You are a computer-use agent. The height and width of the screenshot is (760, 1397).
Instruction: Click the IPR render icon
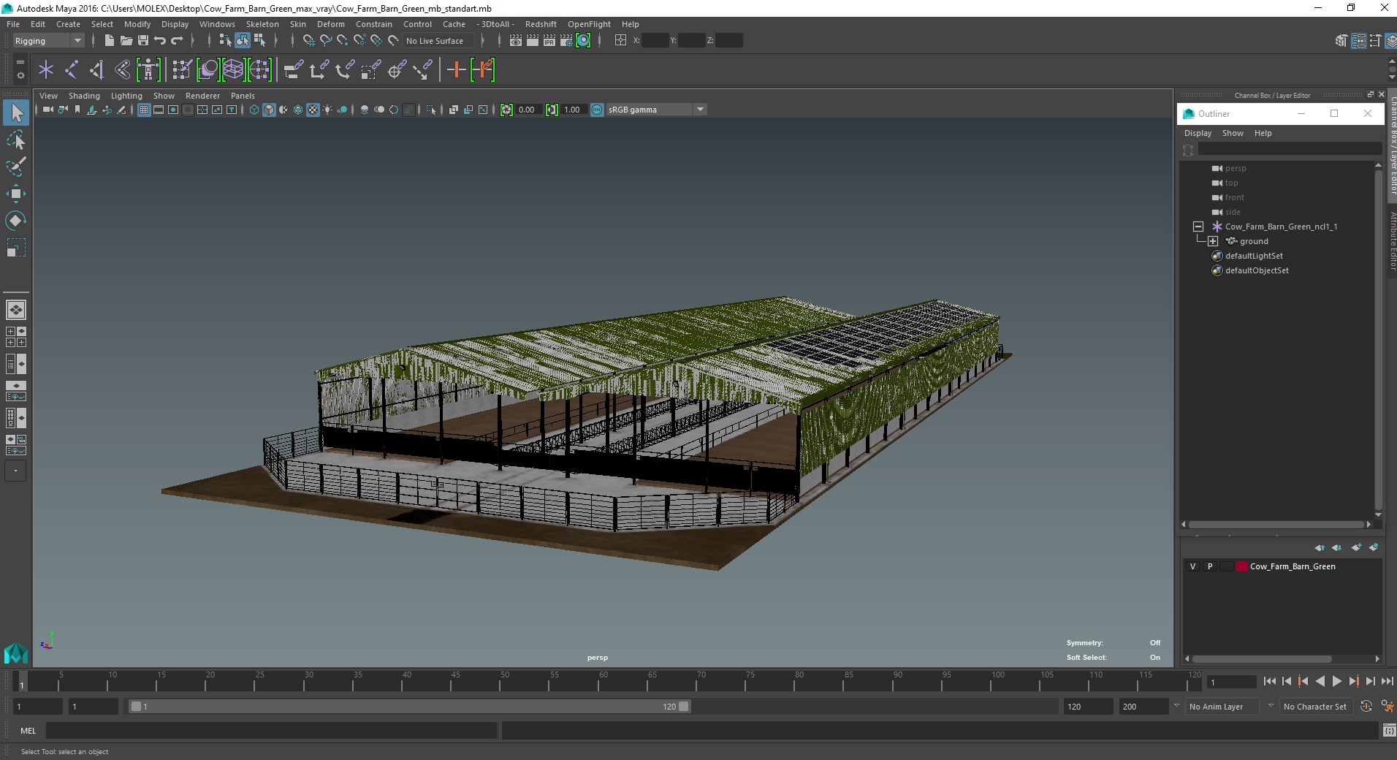point(549,41)
